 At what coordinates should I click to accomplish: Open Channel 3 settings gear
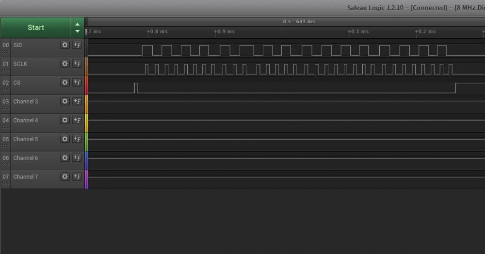pos(65,101)
